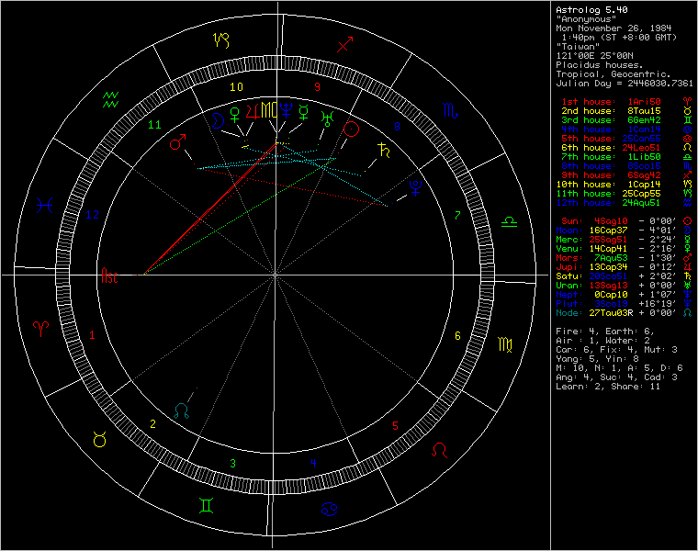This screenshot has height=551, width=698.
Task: Select the blue Pluto glyph in the wheel
Action: click(x=414, y=188)
